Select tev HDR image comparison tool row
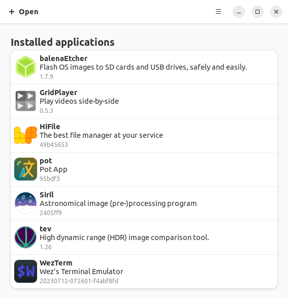Screen dimensions: 288x298 tap(144, 237)
